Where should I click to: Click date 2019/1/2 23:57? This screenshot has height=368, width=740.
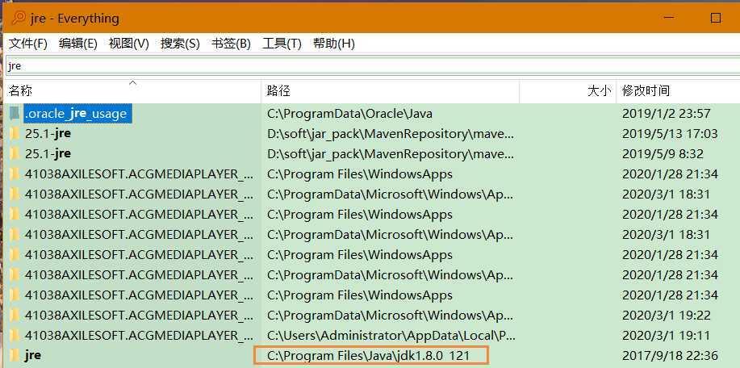click(667, 114)
